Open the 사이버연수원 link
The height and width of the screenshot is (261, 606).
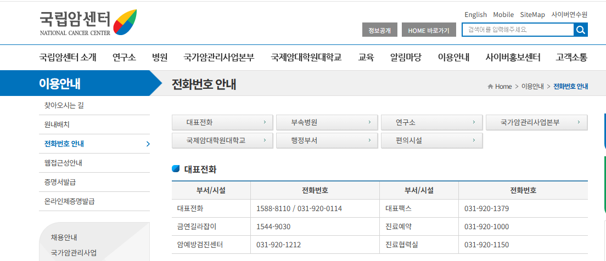[x=569, y=15]
